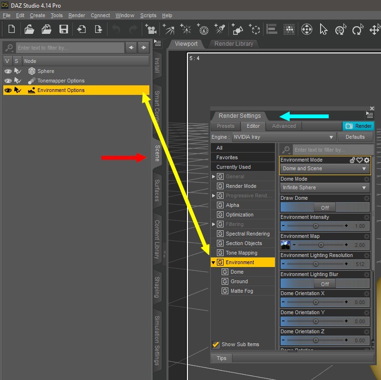This screenshot has width=381, height=380.
Task: Open the File menu
Action: [x=7, y=15]
